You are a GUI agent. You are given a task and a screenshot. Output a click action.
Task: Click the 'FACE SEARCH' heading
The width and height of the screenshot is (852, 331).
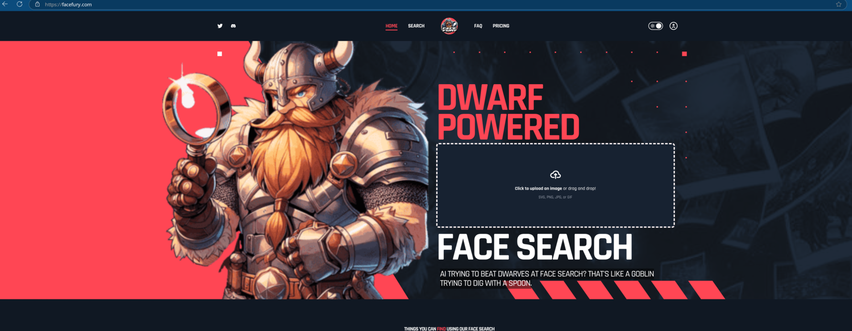click(x=535, y=247)
